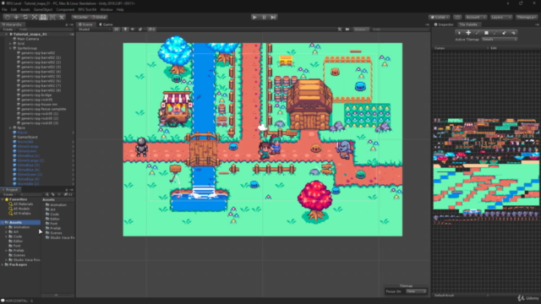Open the Account dropdown
Viewport: 541px width, 304px height.
point(475,17)
